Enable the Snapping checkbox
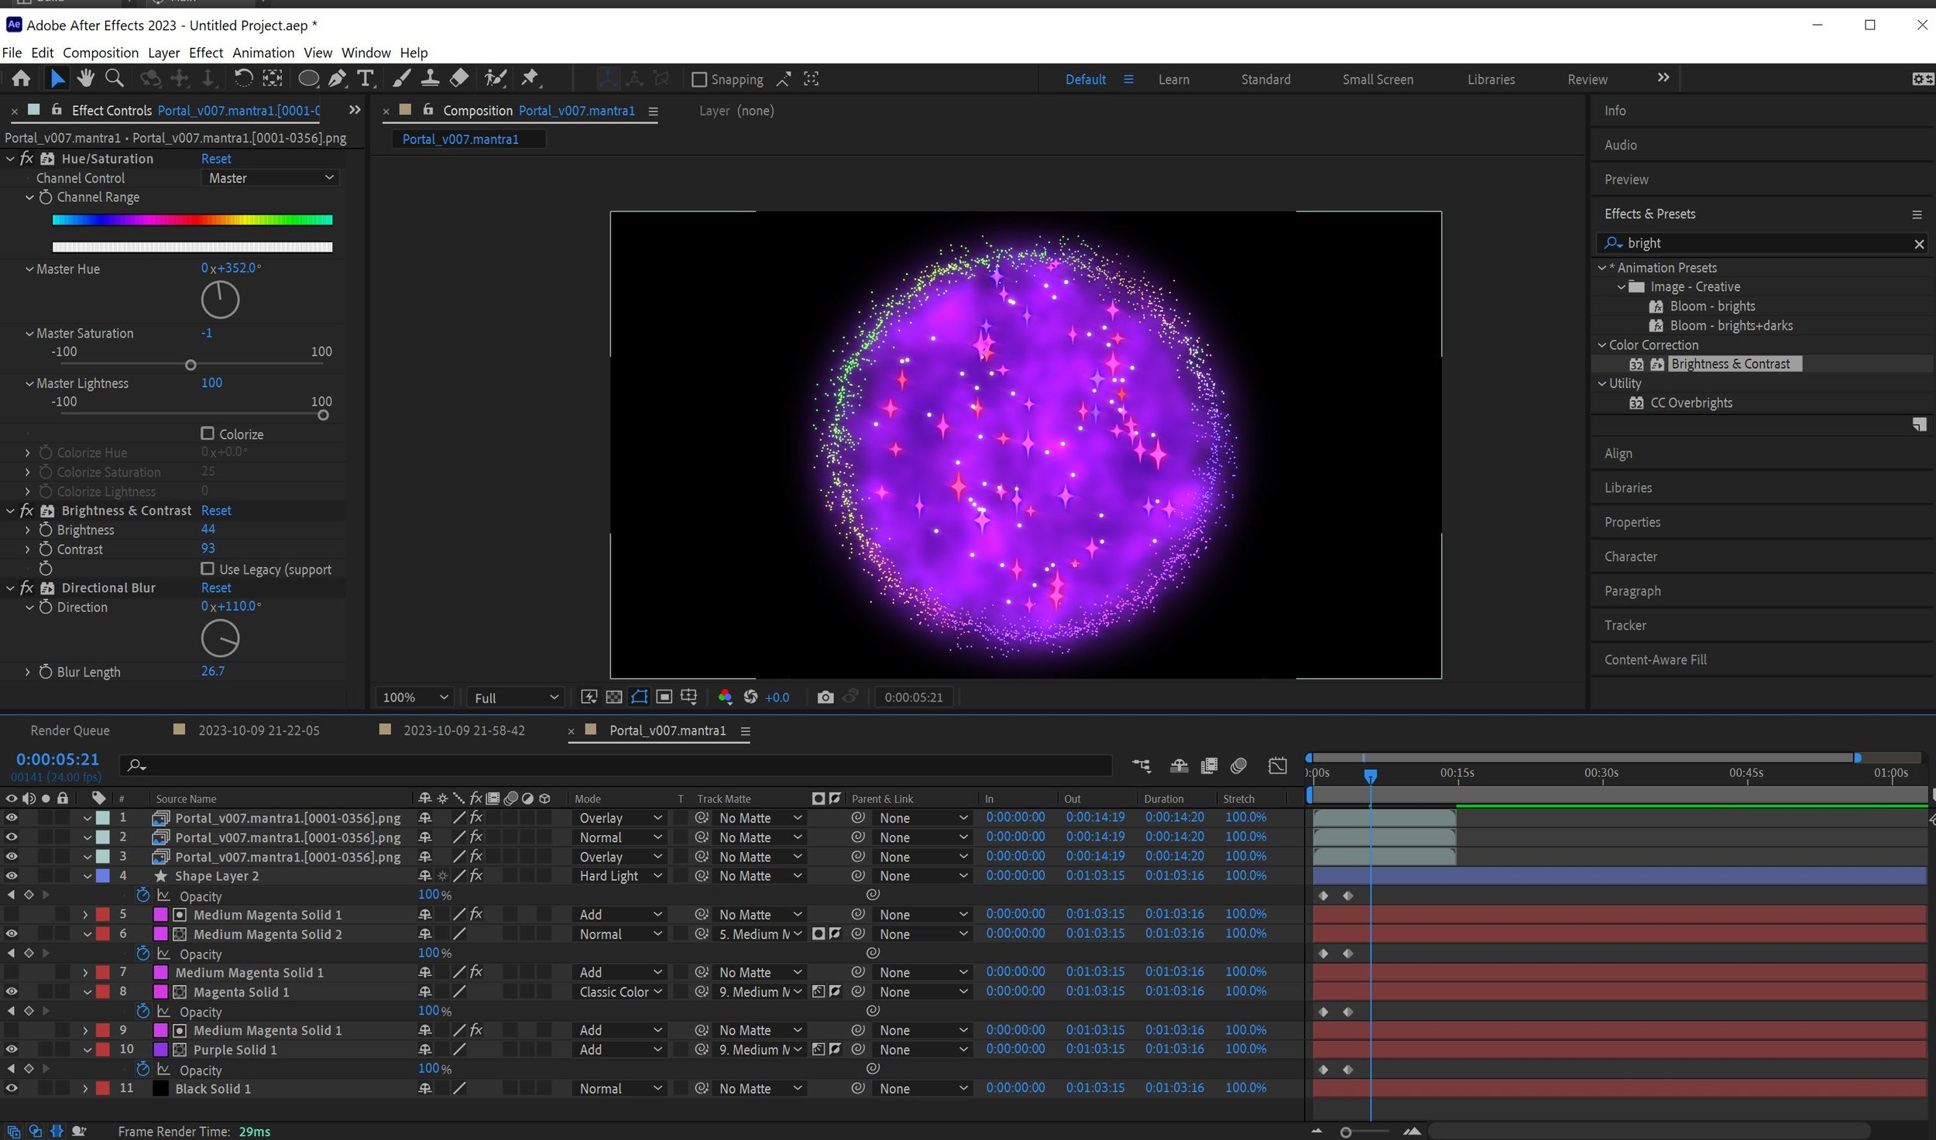Viewport: 1936px width, 1140px height. tap(699, 80)
